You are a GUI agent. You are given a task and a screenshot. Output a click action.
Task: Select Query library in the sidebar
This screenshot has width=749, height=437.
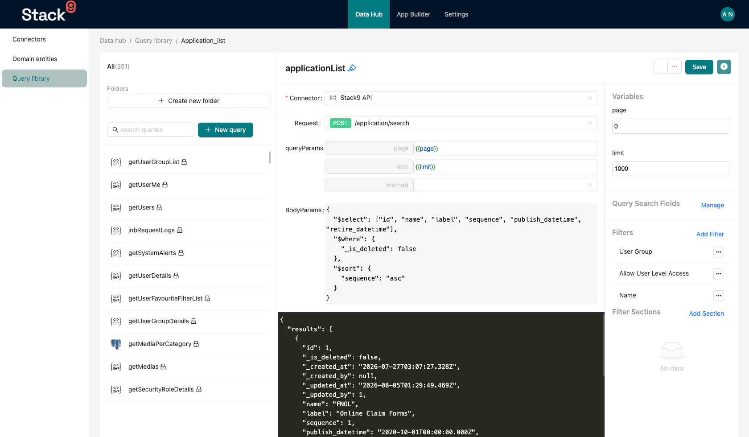point(44,78)
